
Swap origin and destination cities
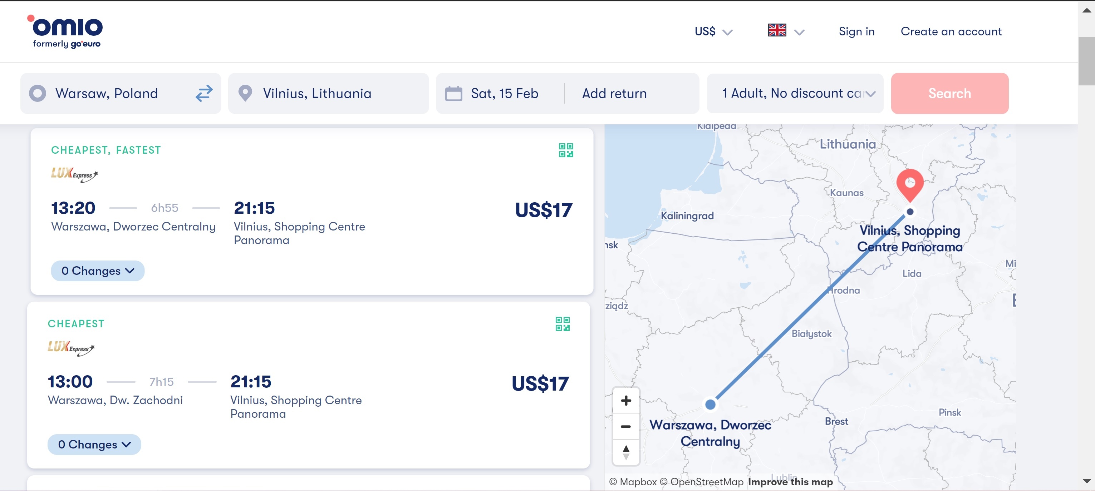(204, 93)
